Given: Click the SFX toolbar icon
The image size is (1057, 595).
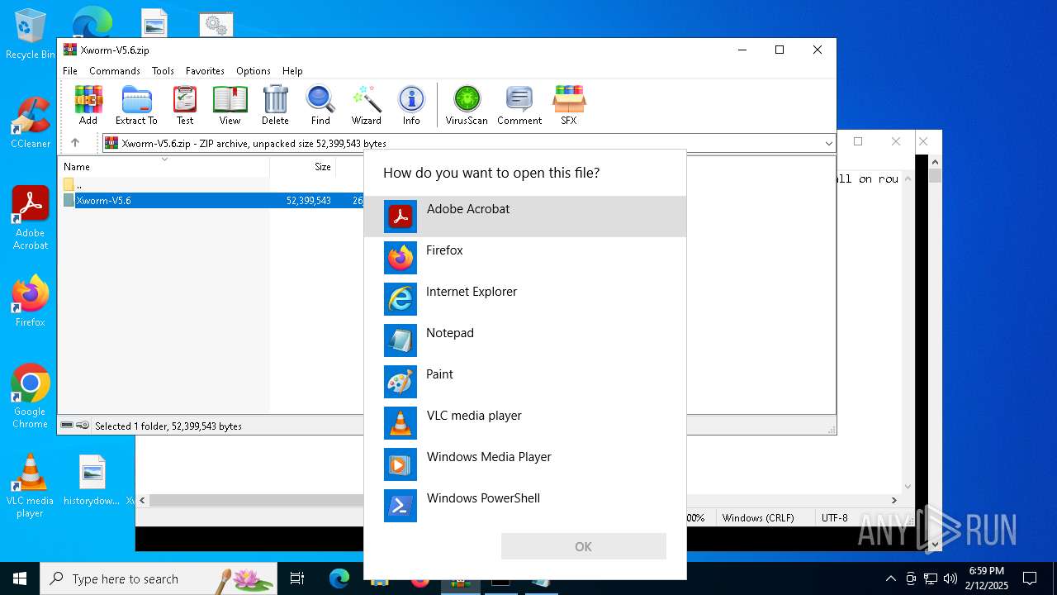Looking at the screenshot, I should point(569,105).
